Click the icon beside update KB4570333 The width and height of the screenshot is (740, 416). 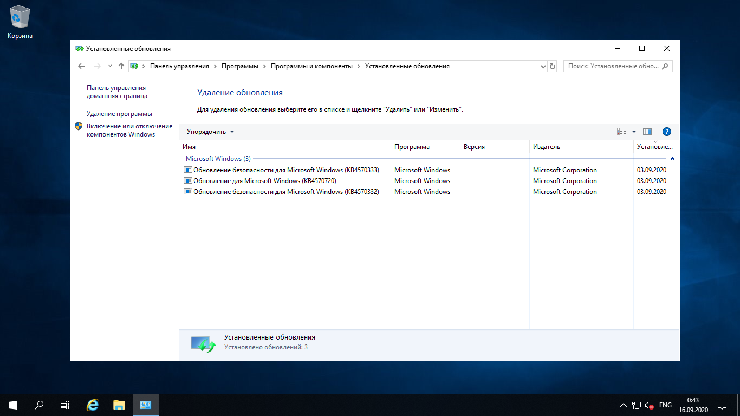tap(188, 170)
